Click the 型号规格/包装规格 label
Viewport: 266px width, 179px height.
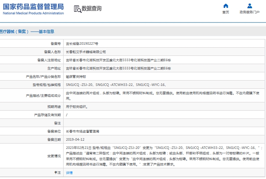[x=47, y=85]
